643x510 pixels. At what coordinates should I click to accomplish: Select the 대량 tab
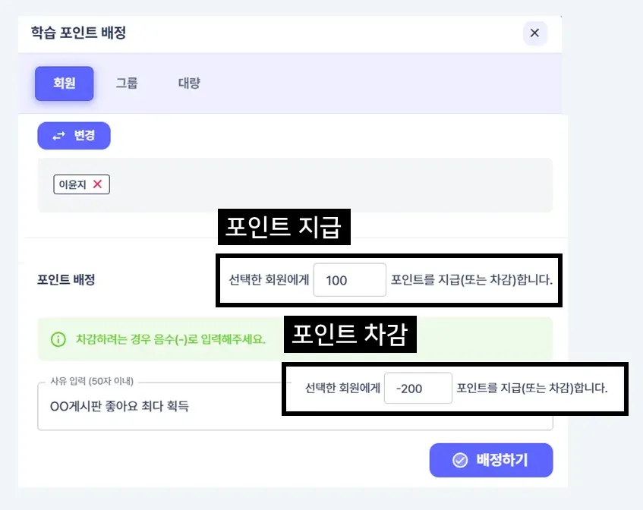189,83
